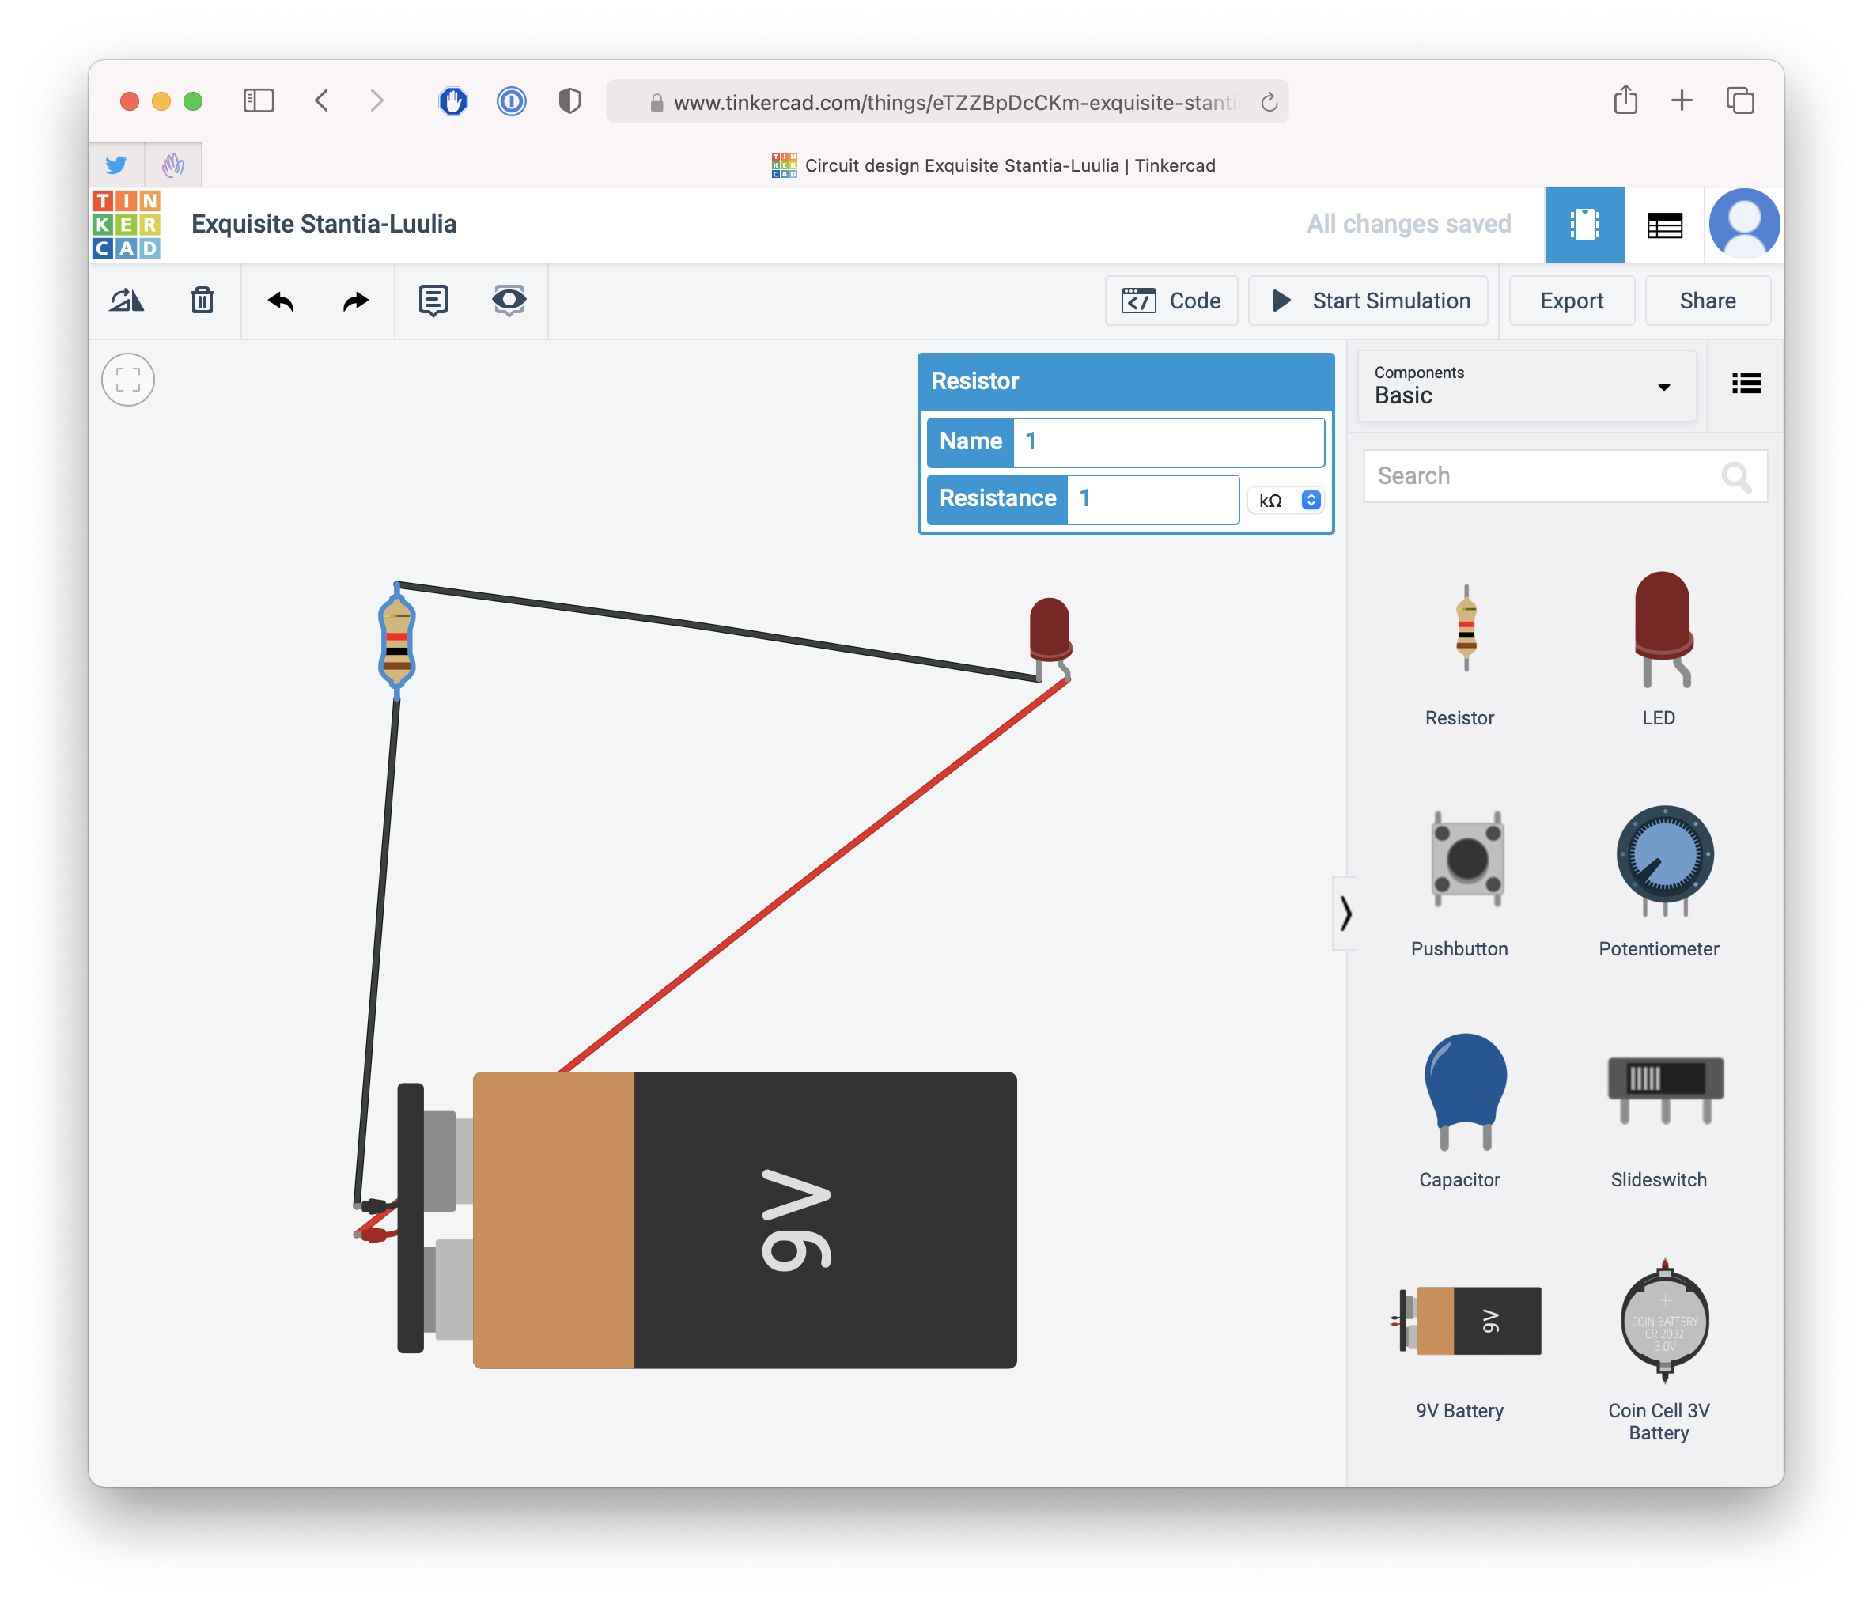This screenshot has height=1604, width=1873.
Task: Toggle notes visibility eye icon
Action: [509, 301]
